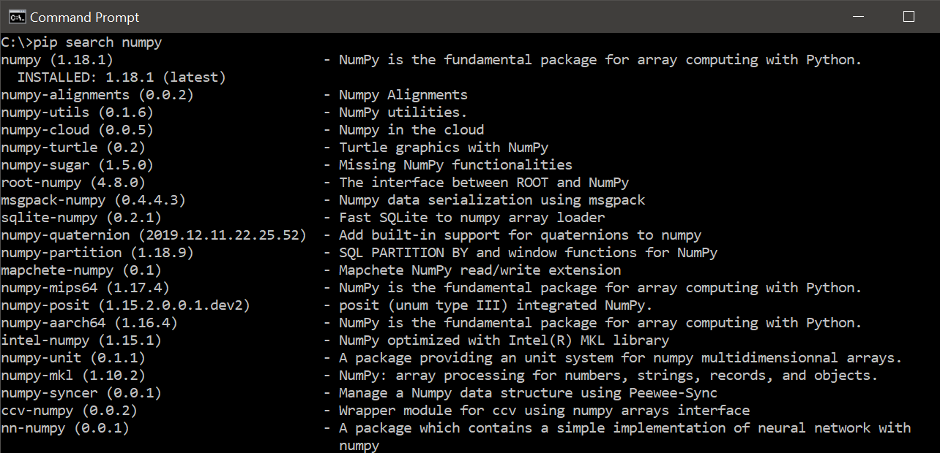Click the numpy-utils (0.1.6) entry

click(77, 113)
